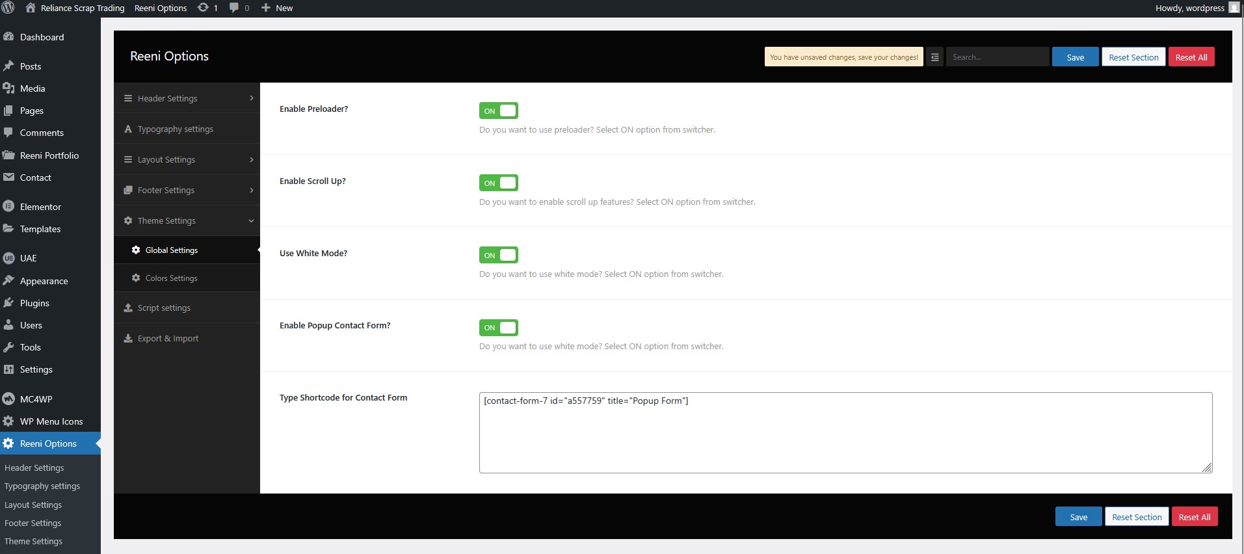Click the Export & Import download icon
Viewport: 1244px width, 554px height.
pos(128,338)
